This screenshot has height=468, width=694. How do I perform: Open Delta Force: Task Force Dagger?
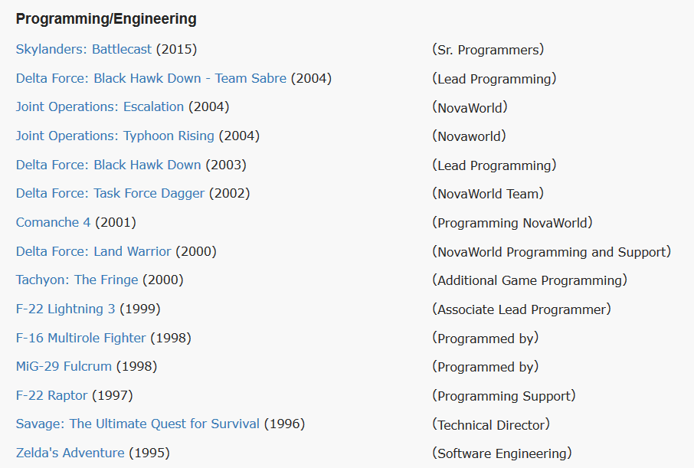pyautogui.click(x=110, y=194)
